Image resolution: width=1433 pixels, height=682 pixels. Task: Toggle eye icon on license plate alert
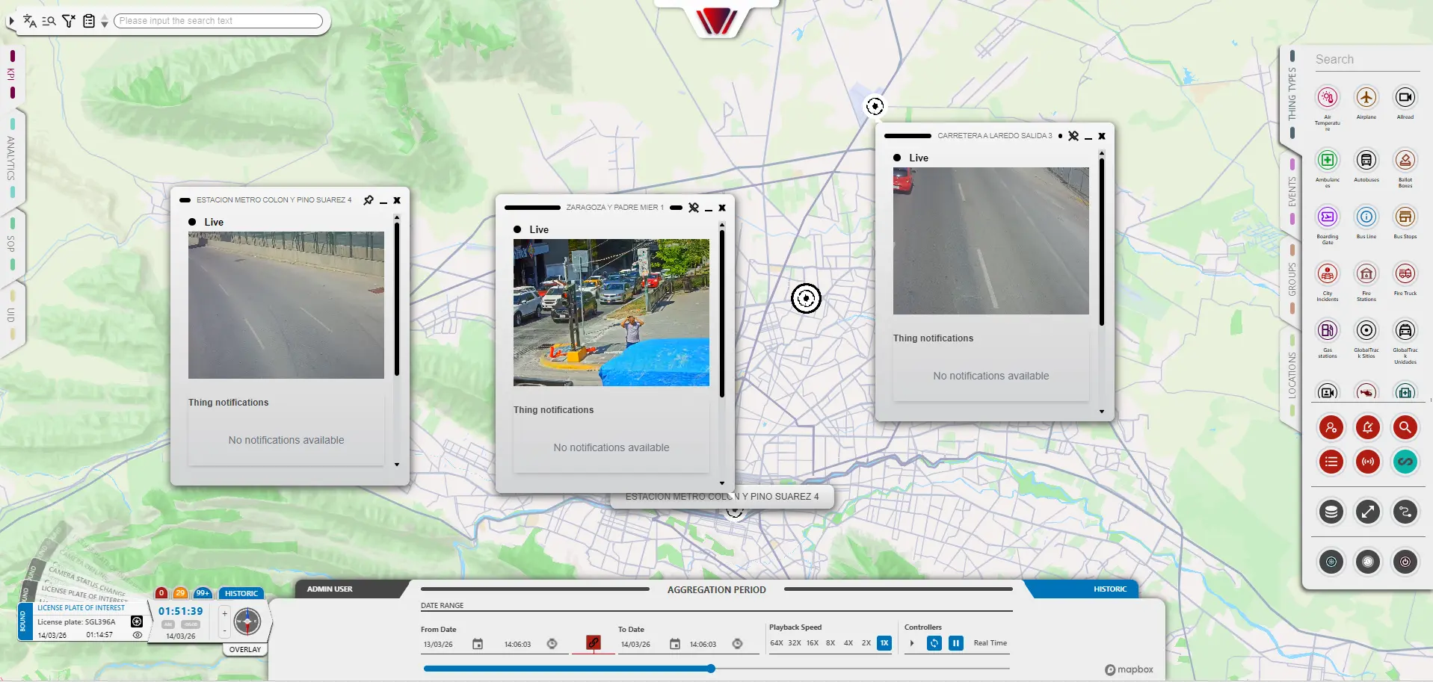pos(138,635)
